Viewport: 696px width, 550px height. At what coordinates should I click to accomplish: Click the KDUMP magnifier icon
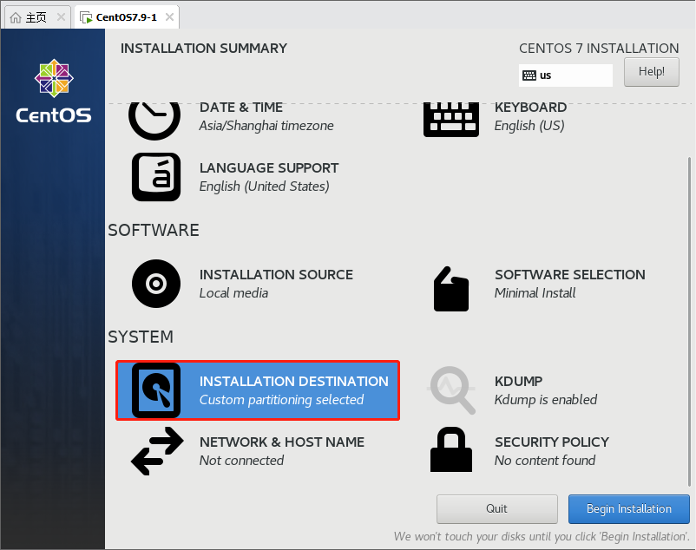(x=452, y=390)
